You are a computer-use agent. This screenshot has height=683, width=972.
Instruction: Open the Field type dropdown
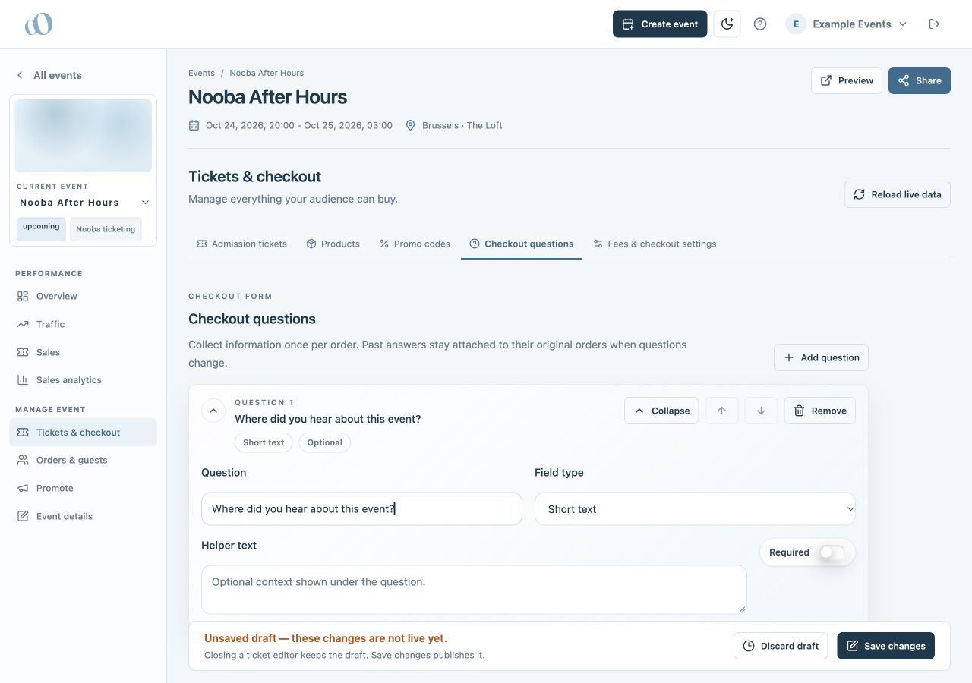[x=695, y=509]
